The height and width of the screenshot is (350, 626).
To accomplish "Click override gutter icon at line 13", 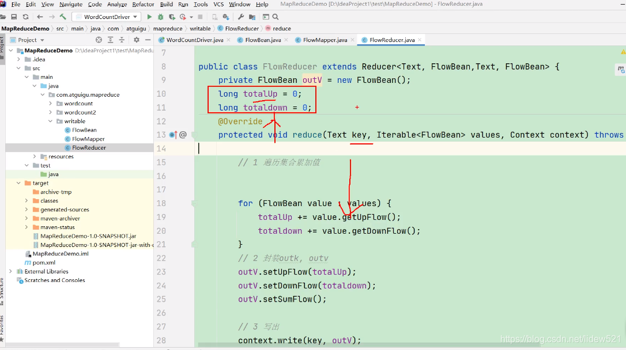I will (x=174, y=135).
